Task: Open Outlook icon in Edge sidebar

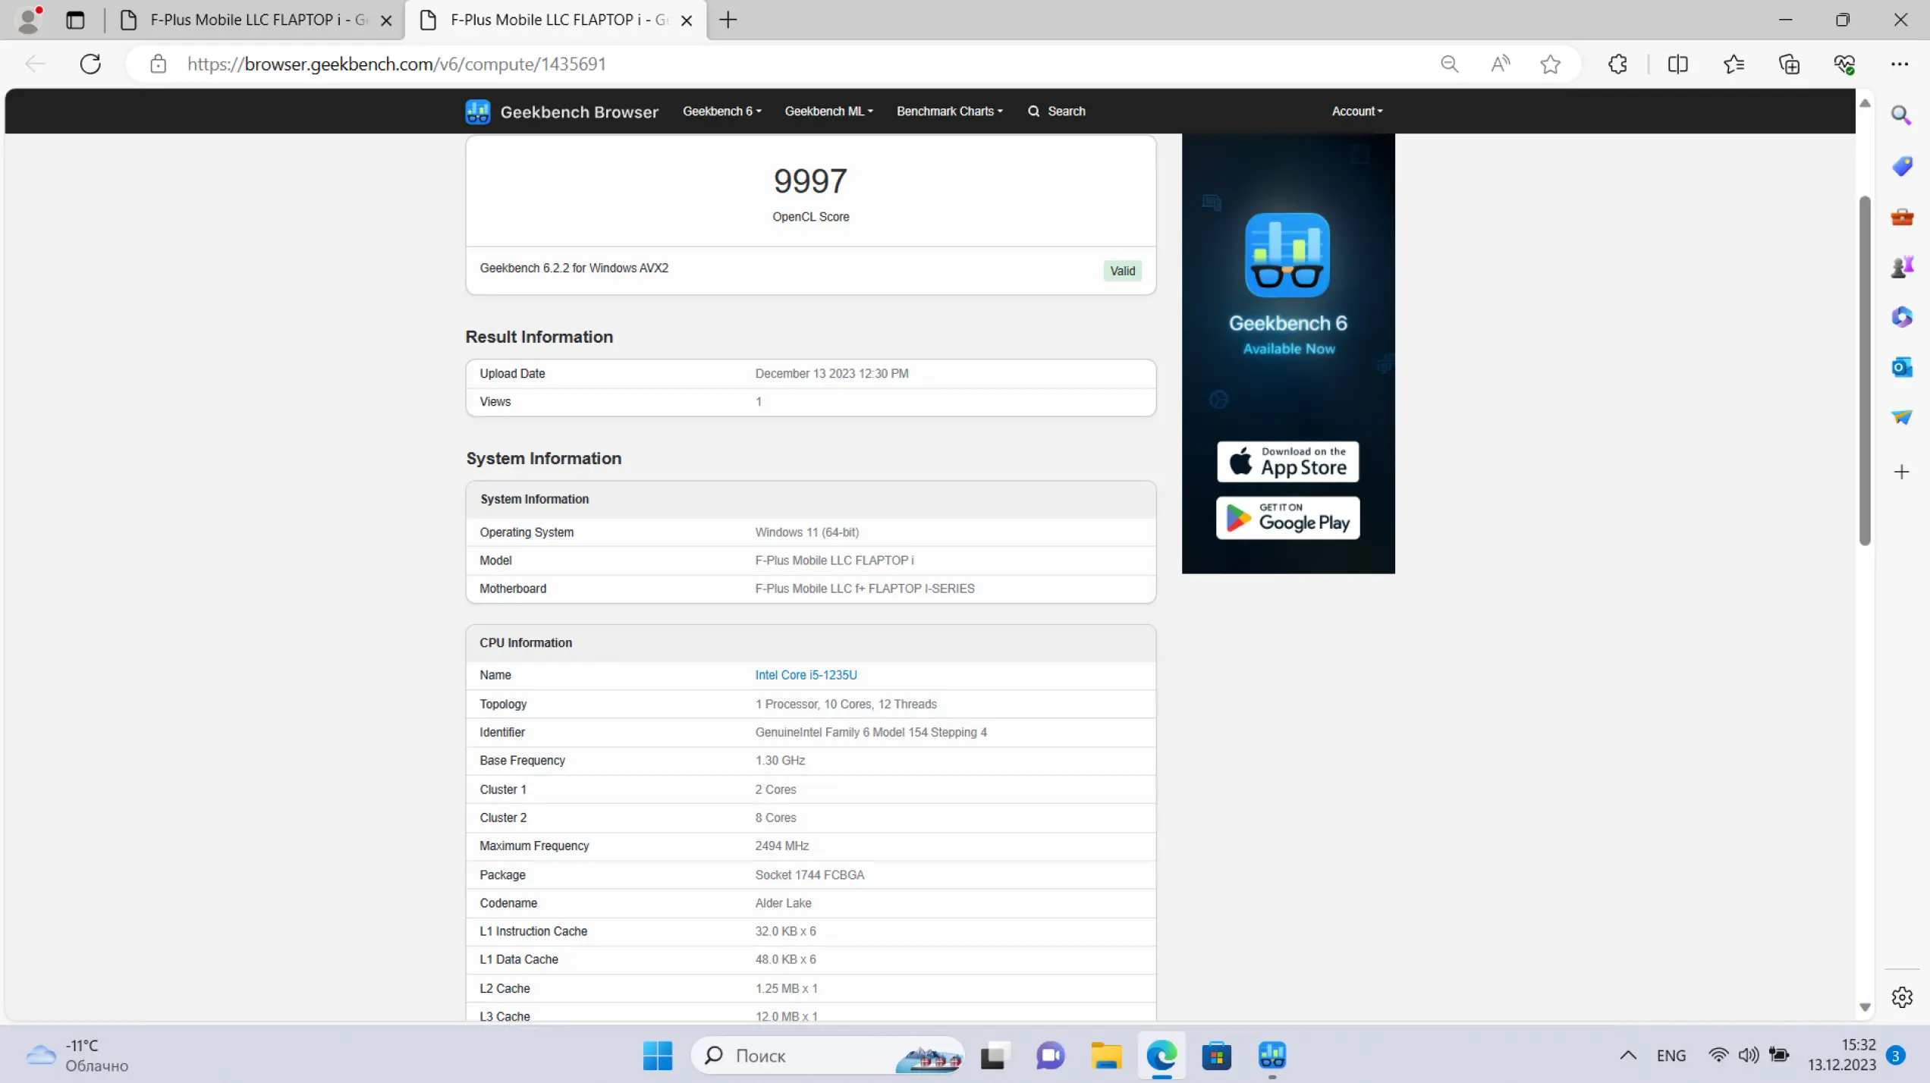Action: click(1901, 367)
